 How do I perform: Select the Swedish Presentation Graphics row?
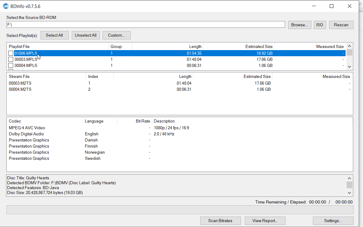click(x=180, y=159)
